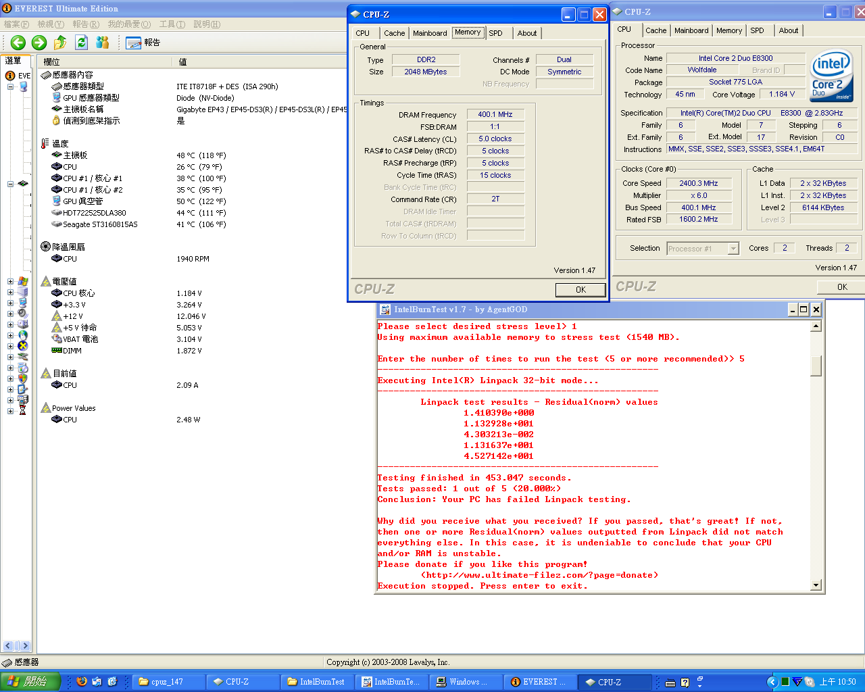
Task: Click the green Back arrow in EVEREST toolbar
Action: point(18,43)
